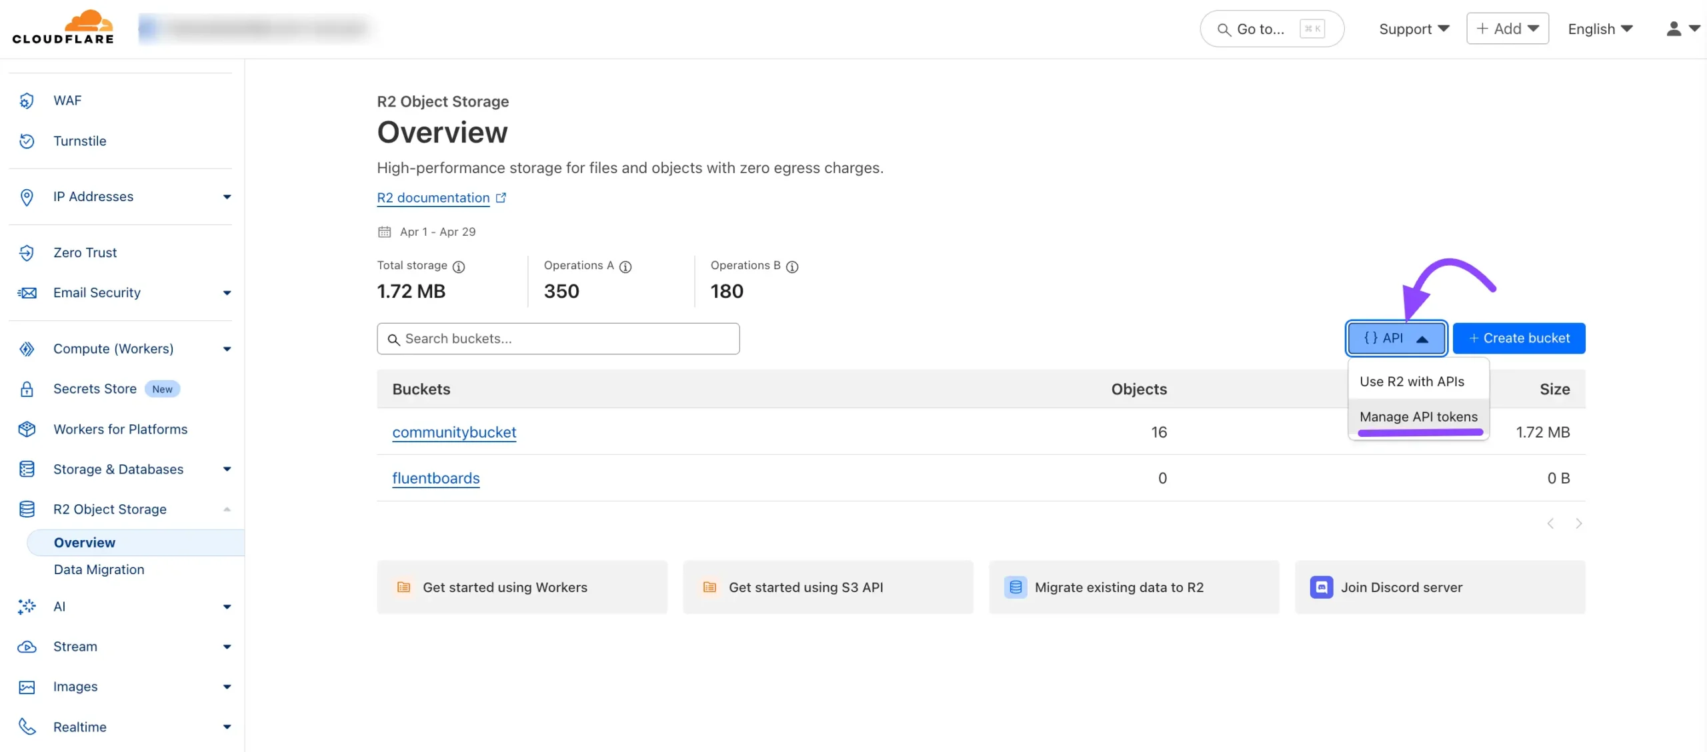
Task: Click the Get started using S3 API icon
Action: click(x=709, y=587)
